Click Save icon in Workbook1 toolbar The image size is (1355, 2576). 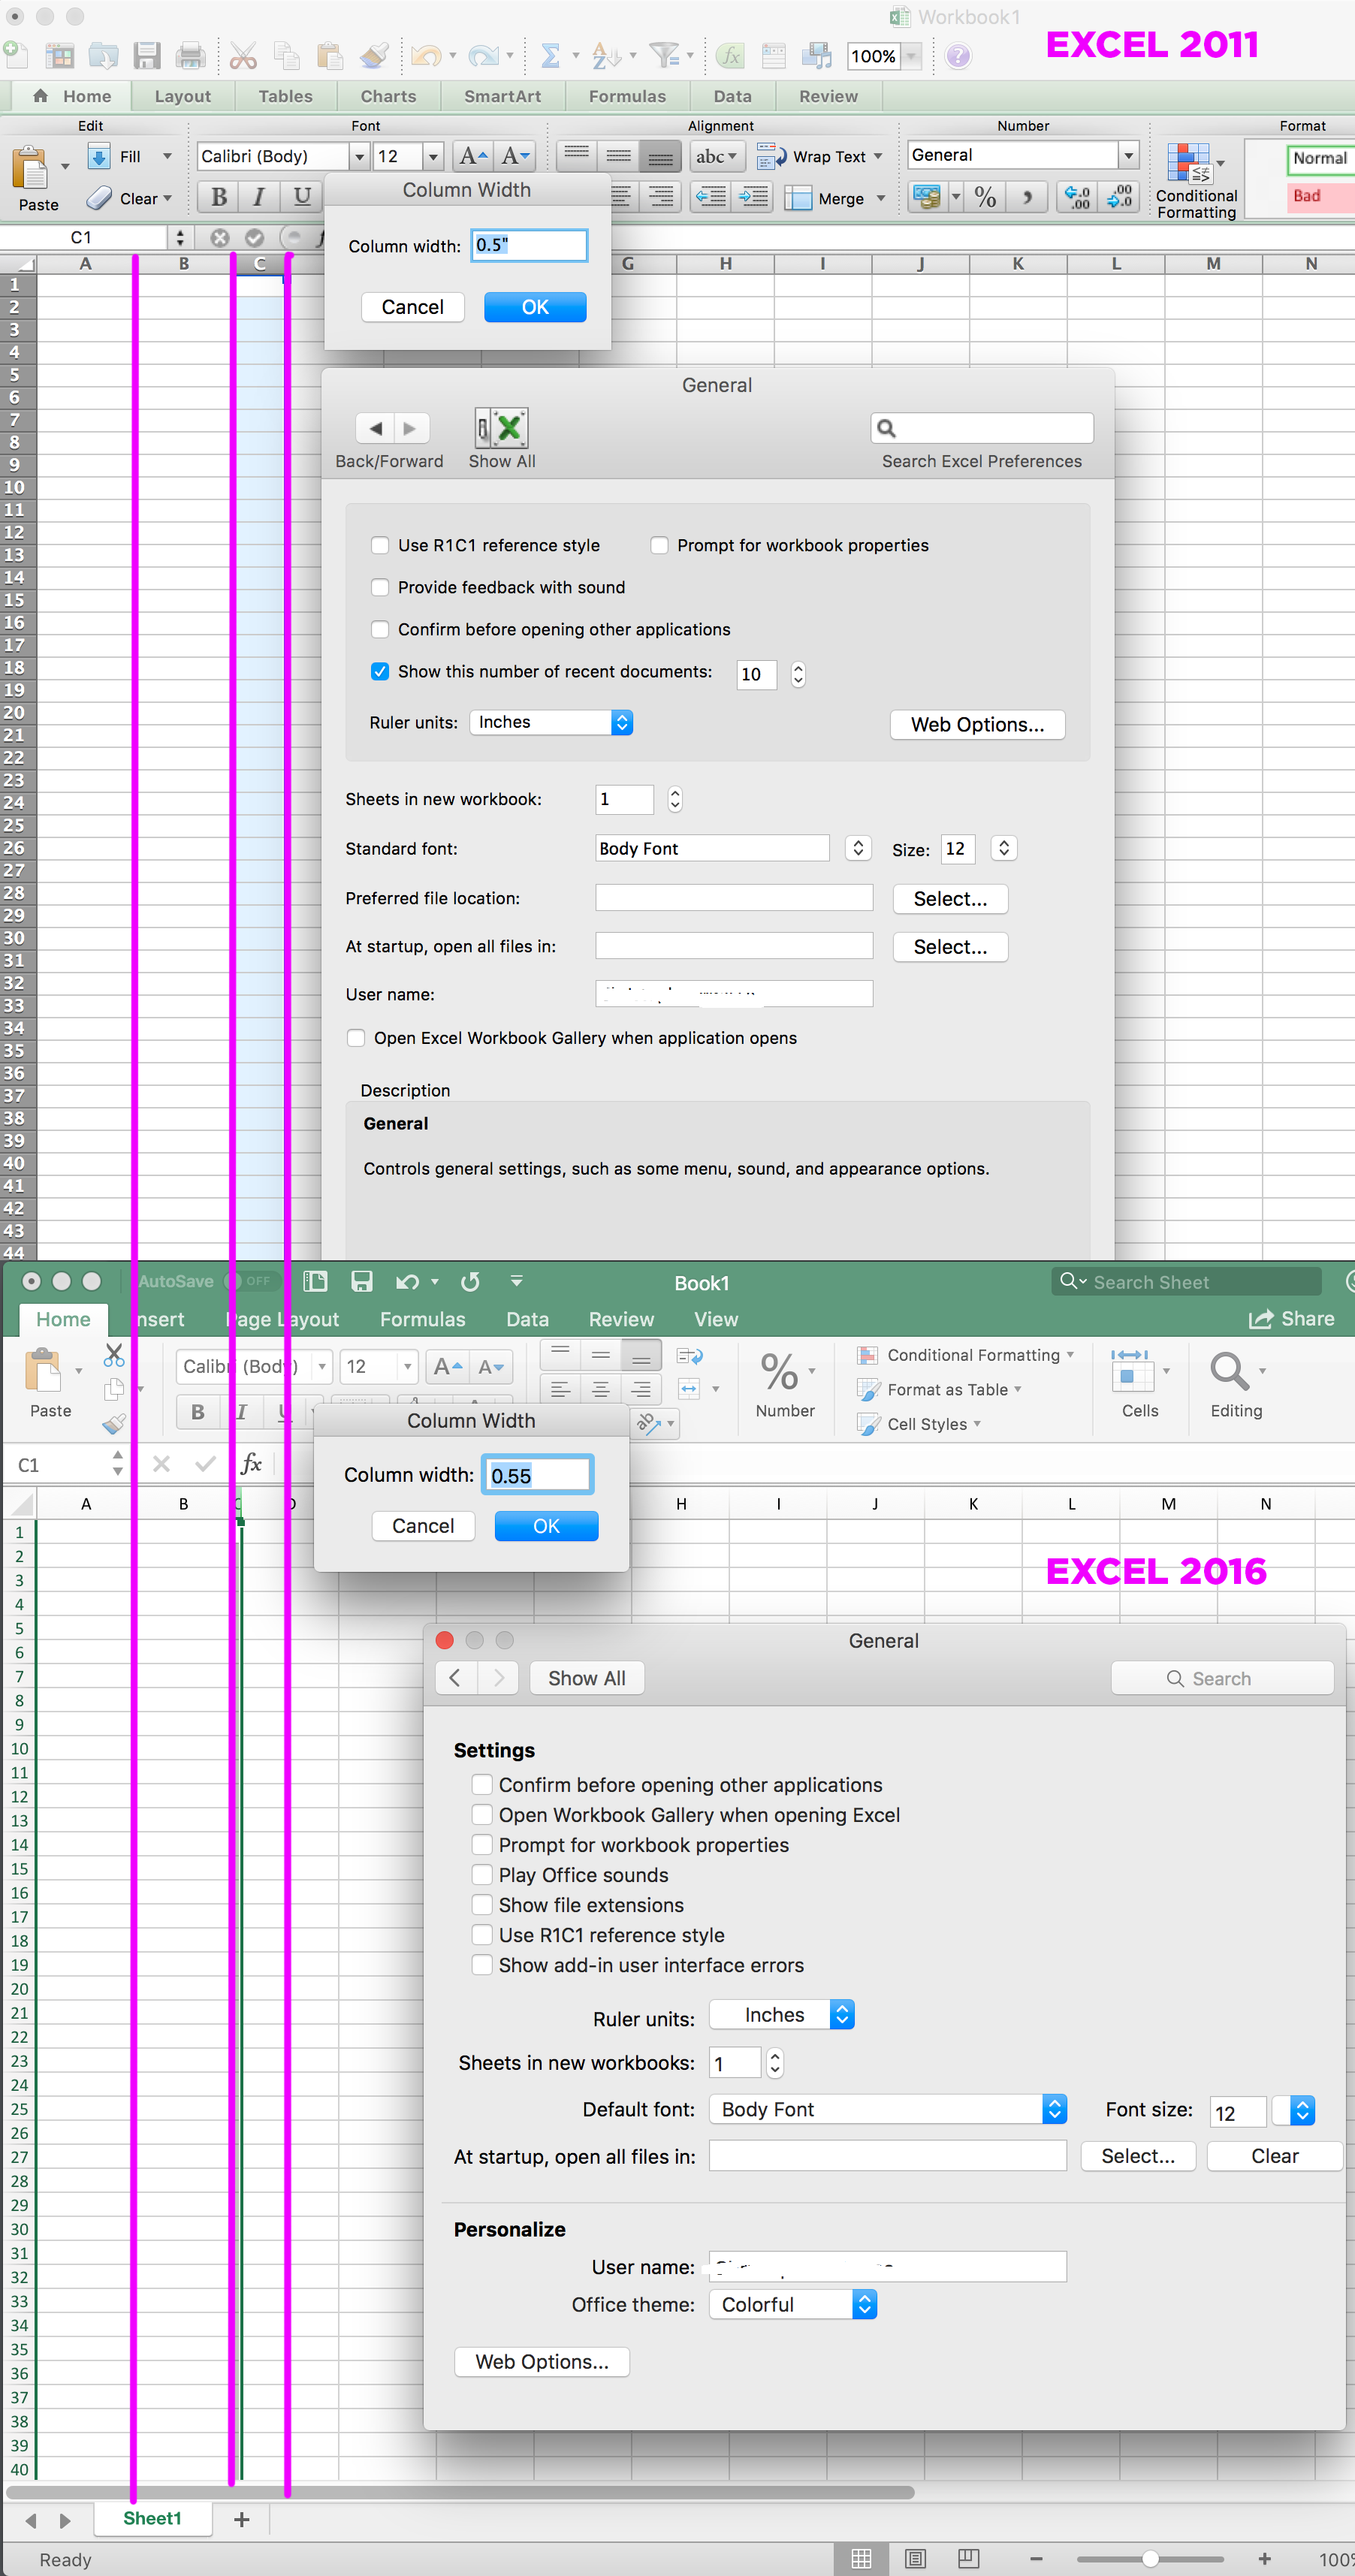147,56
